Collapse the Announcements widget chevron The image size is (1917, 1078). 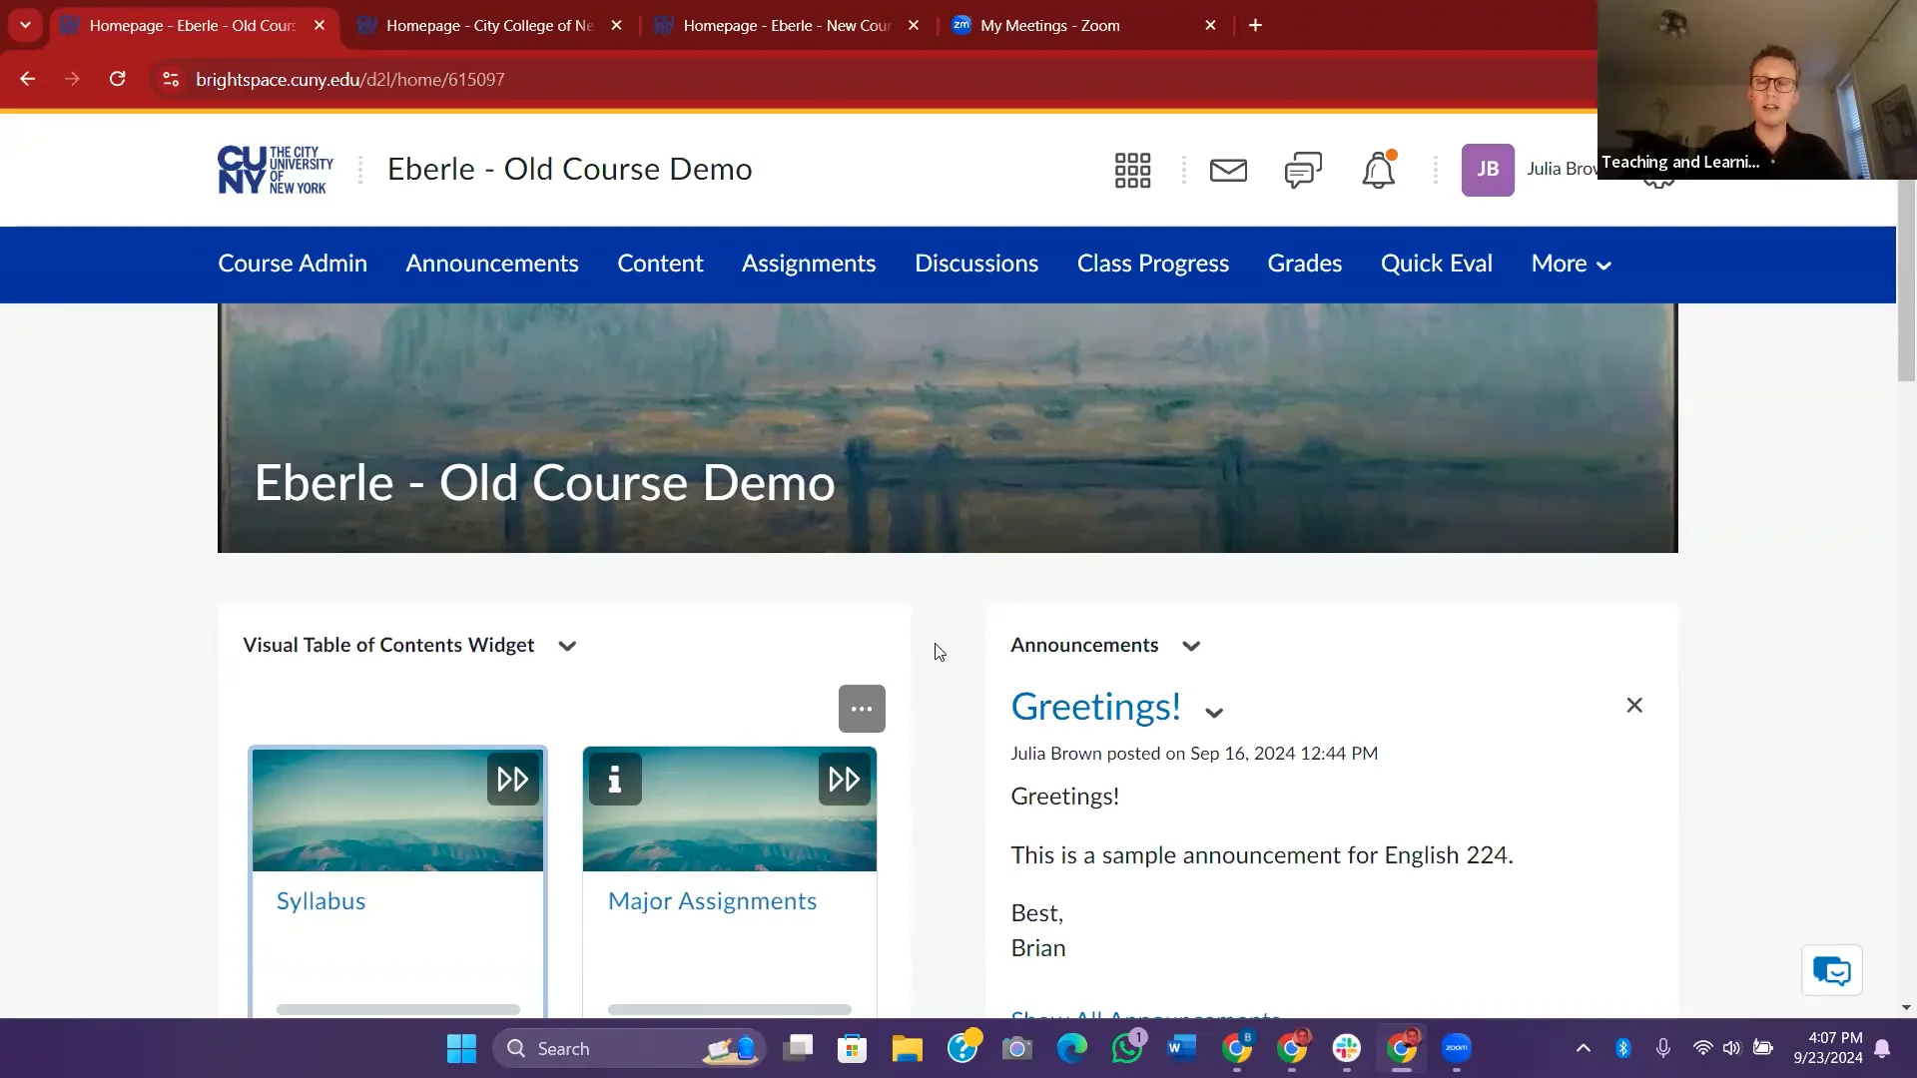coord(1190,646)
